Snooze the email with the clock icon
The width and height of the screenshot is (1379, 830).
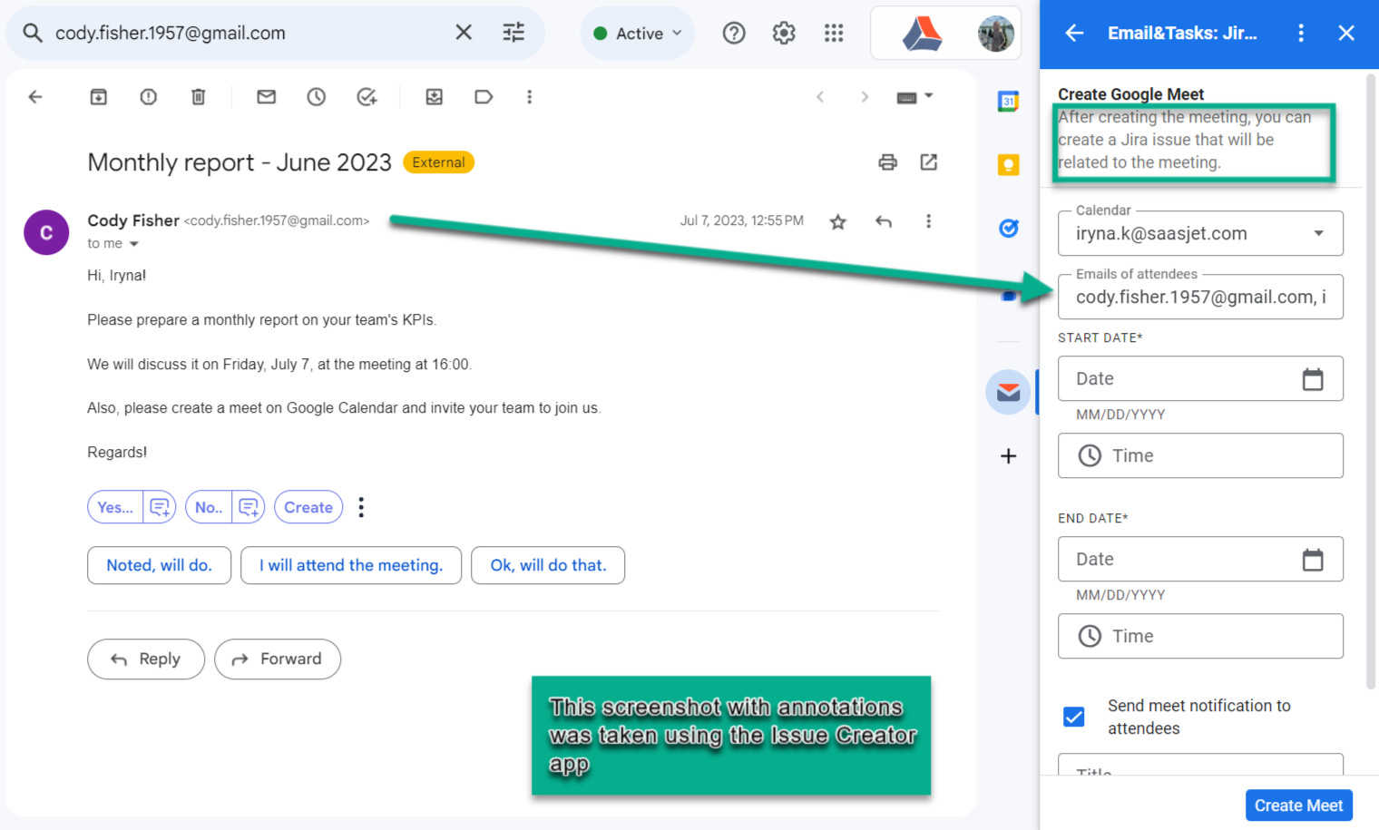[316, 97]
